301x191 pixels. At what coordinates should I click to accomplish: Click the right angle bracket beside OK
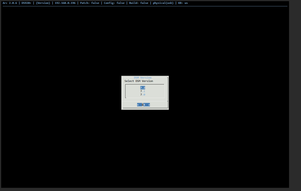coord(149,105)
